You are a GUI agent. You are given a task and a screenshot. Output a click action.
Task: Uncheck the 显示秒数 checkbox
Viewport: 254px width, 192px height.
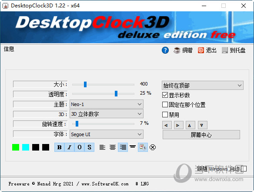pos(165,95)
